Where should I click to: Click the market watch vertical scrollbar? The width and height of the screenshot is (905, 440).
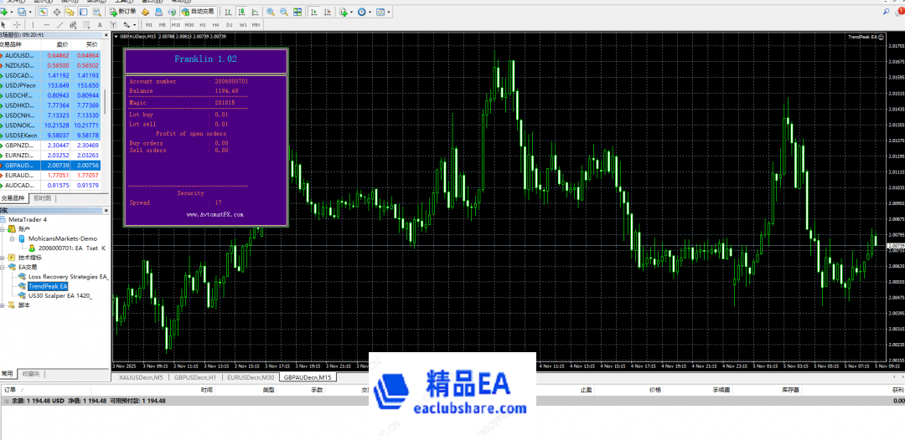[x=105, y=100]
